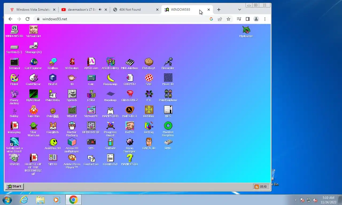Launch MIDI Jukebox icon
342x205 pixels.
(x=130, y=64)
